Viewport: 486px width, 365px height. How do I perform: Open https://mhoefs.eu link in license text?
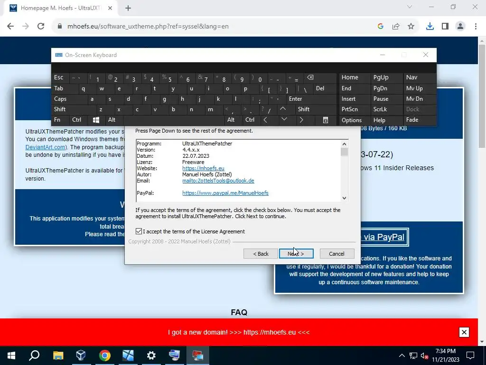coord(203,168)
